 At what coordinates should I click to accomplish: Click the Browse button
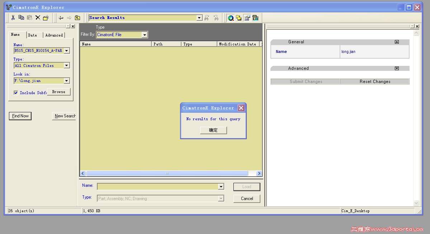(x=59, y=92)
